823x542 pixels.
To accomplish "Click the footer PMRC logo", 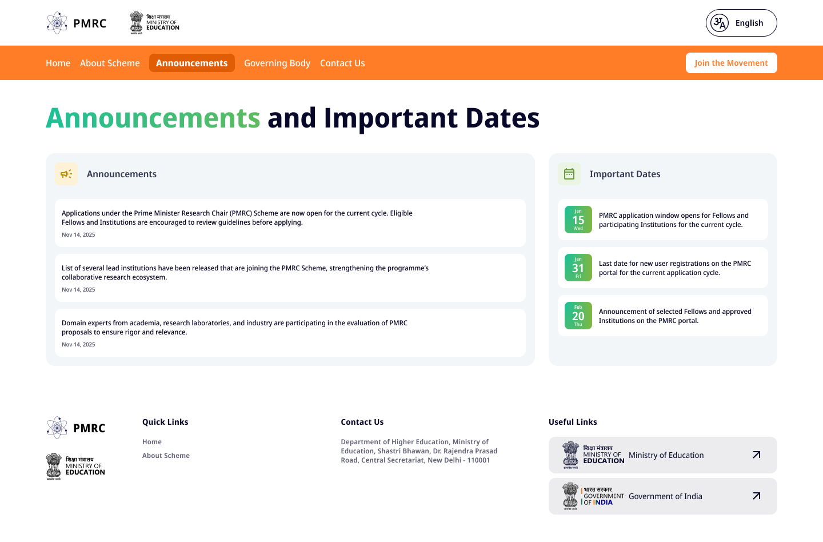I will coord(57,428).
